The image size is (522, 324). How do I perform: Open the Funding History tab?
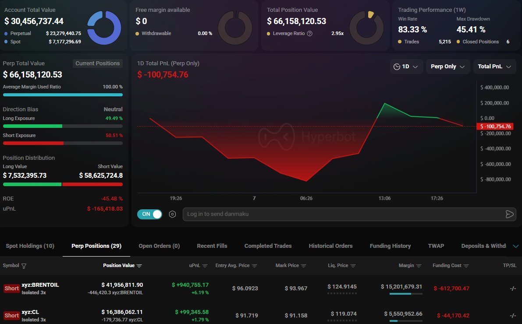coord(390,246)
